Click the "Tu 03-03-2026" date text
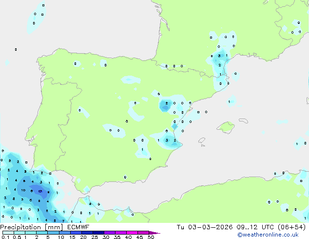This screenshot has height=239, width=309. click(x=205, y=227)
